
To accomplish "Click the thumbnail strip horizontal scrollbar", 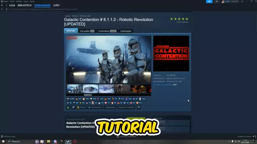I will point(87,95).
